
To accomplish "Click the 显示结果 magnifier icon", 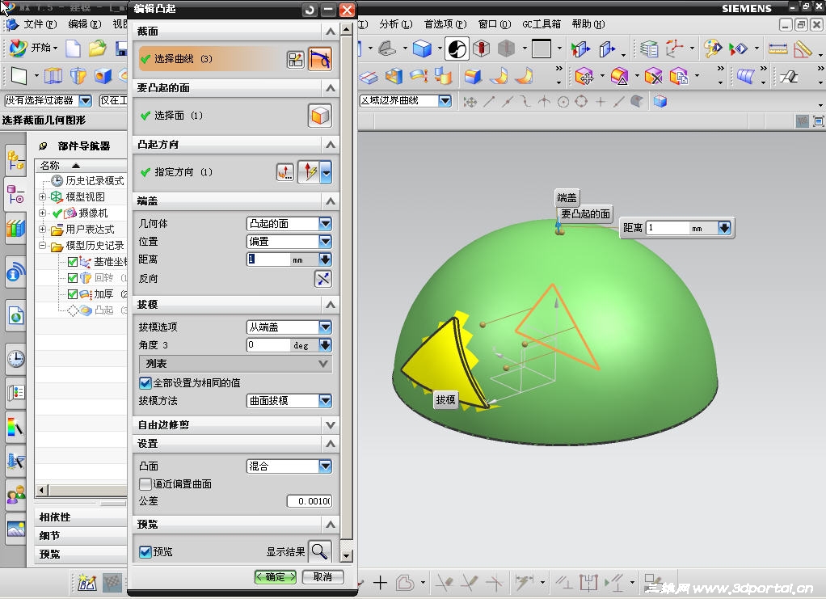I will click(x=319, y=551).
